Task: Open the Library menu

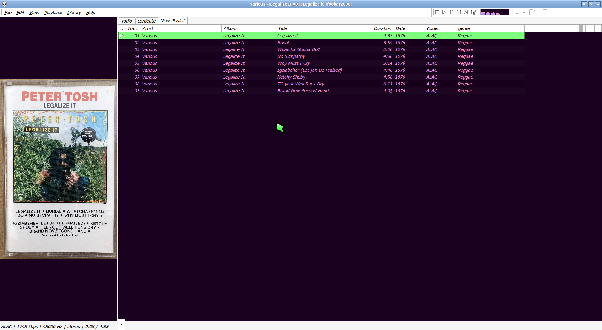Action: click(x=74, y=13)
